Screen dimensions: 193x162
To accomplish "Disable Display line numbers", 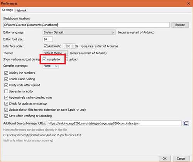I will pos(6,73).
